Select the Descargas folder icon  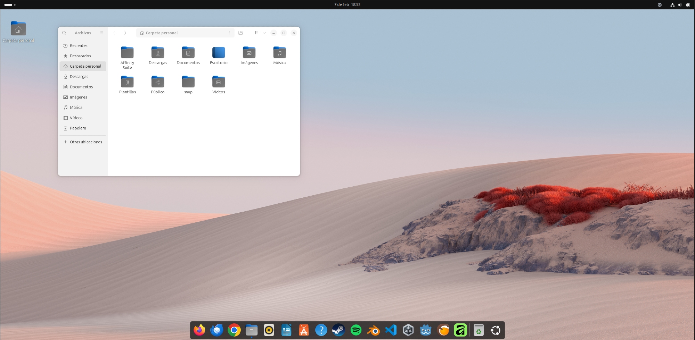pyautogui.click(x=158, y=53)
